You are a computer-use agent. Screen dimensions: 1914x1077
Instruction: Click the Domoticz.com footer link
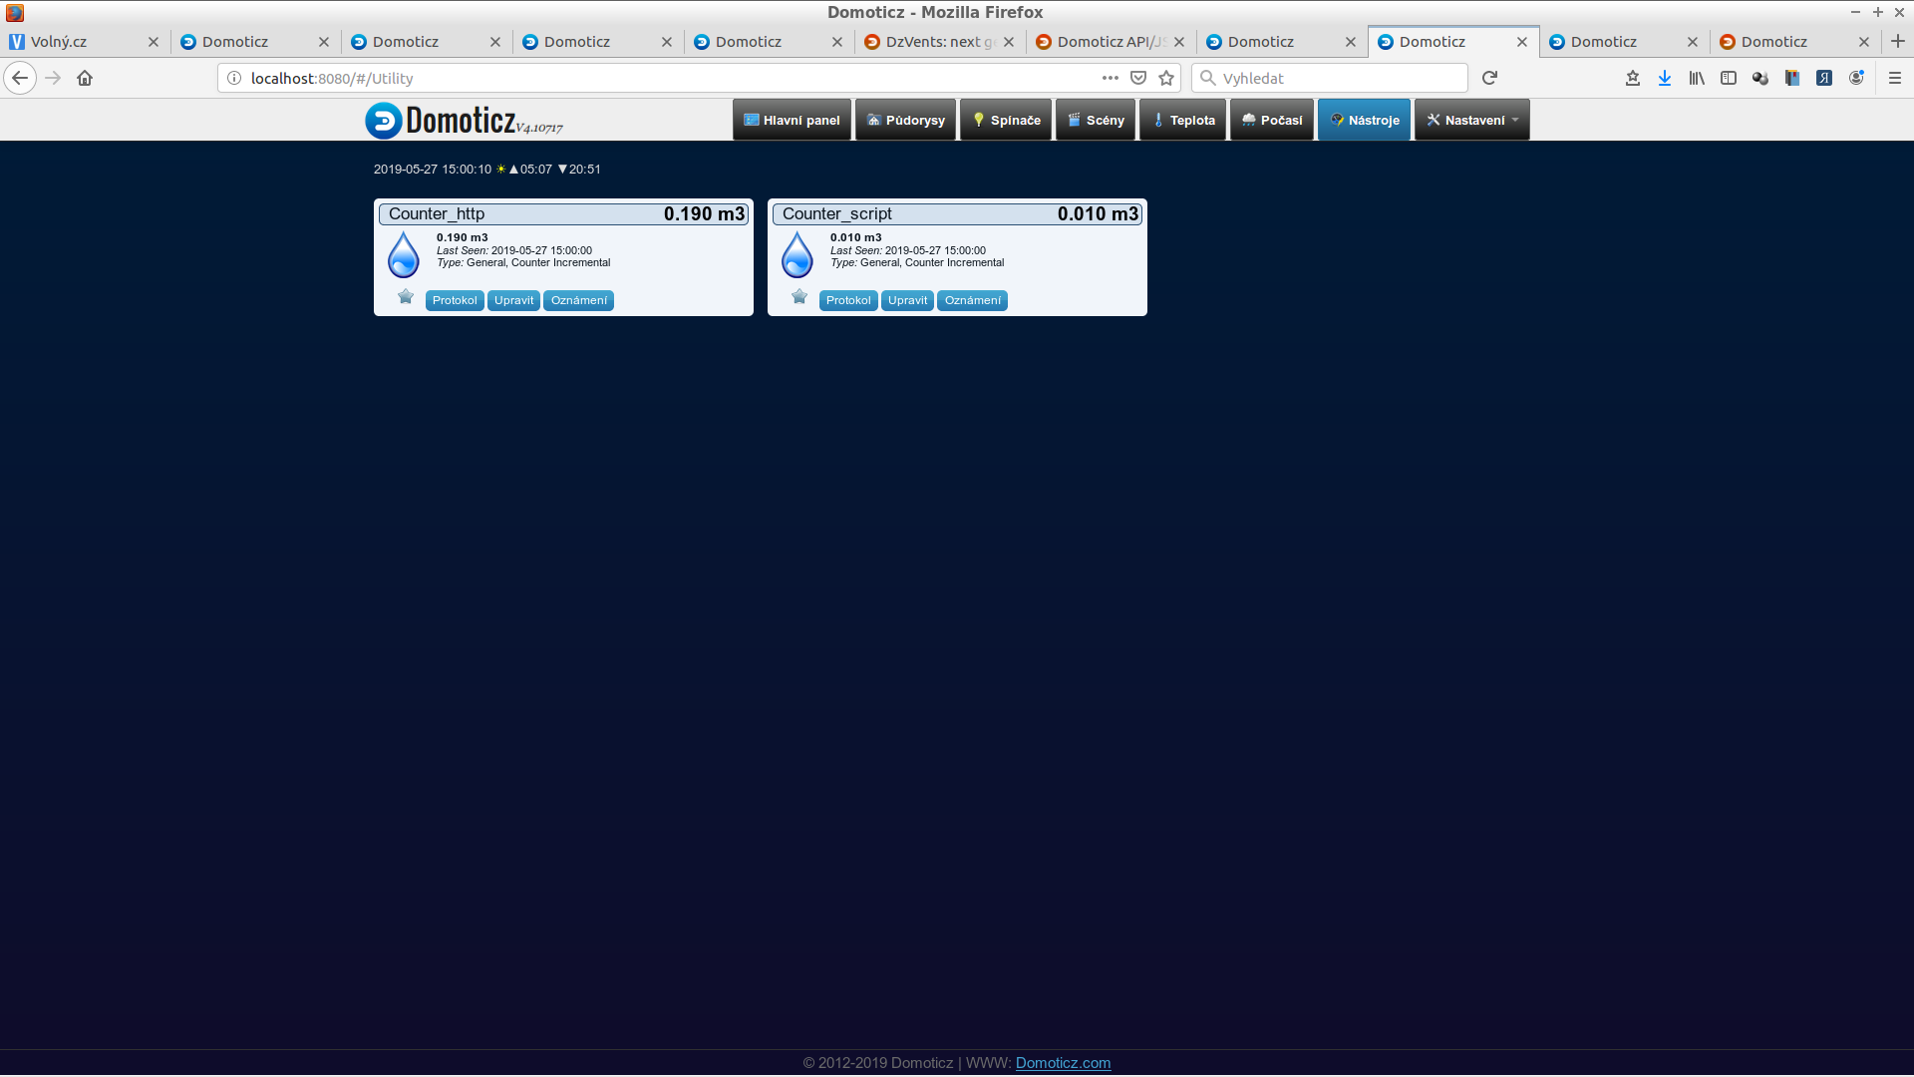pos(1063,1063)
